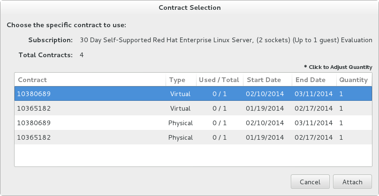379x196 pixels.
Task: Select Physical contract 10380689 row
Action: 89,123
